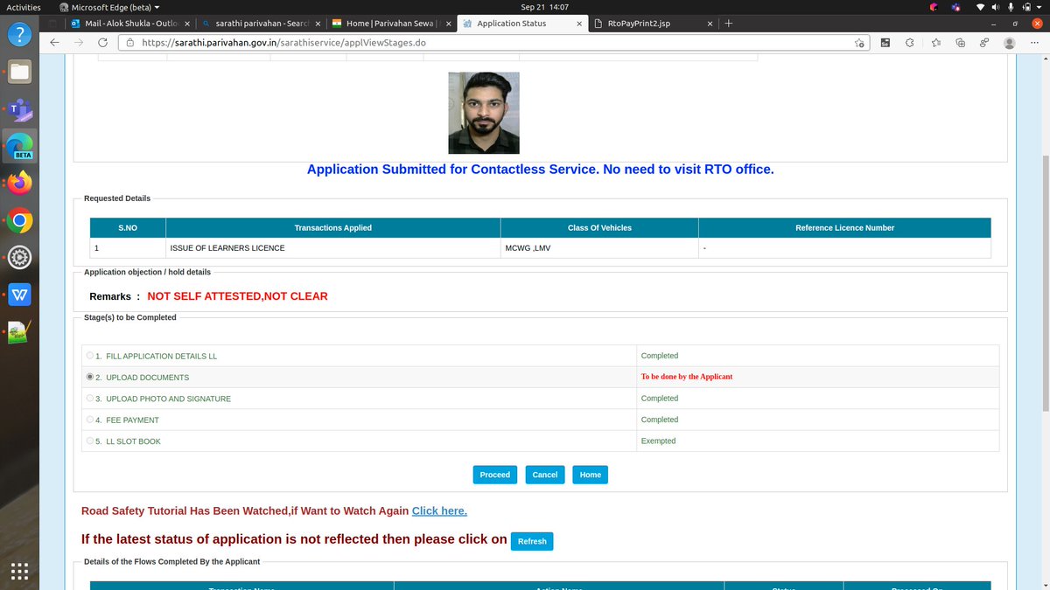Click the profile avatar icon
Image resolution: width=1050 pixels, height=590 pixels.
click(1010, 42)
